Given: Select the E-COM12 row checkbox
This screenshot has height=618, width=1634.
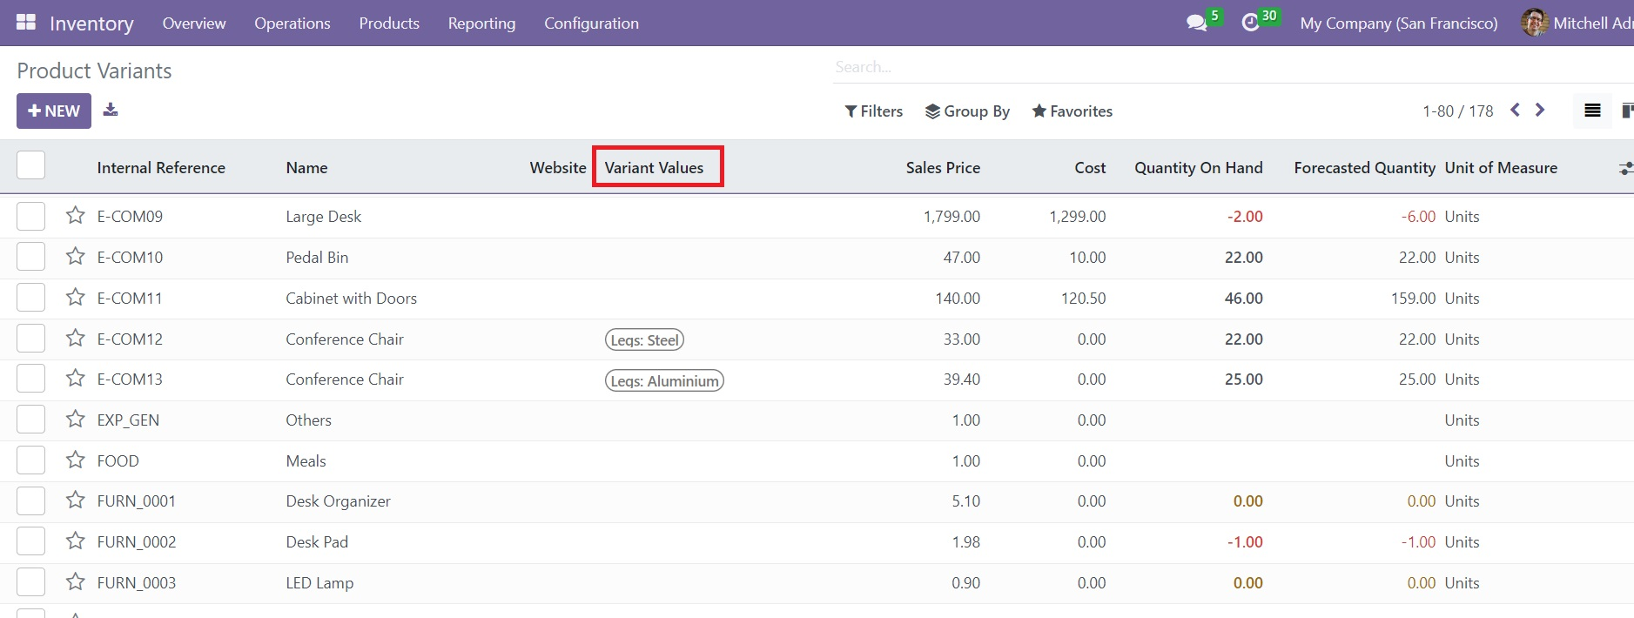Looking at the screenshot, I should pos(30,339).
